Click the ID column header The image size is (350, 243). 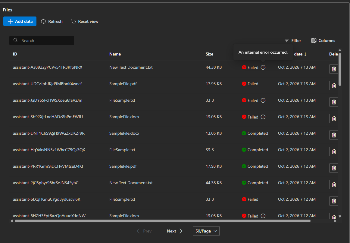[15, 54]
